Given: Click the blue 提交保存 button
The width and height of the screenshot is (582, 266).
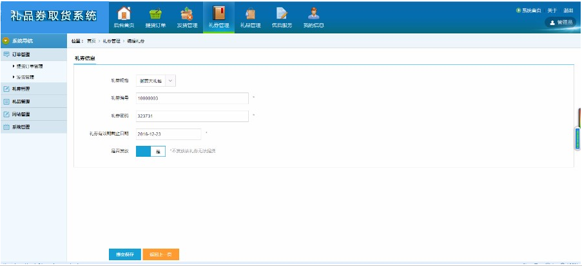Looking at the screenshot, I should coord(124,254).
